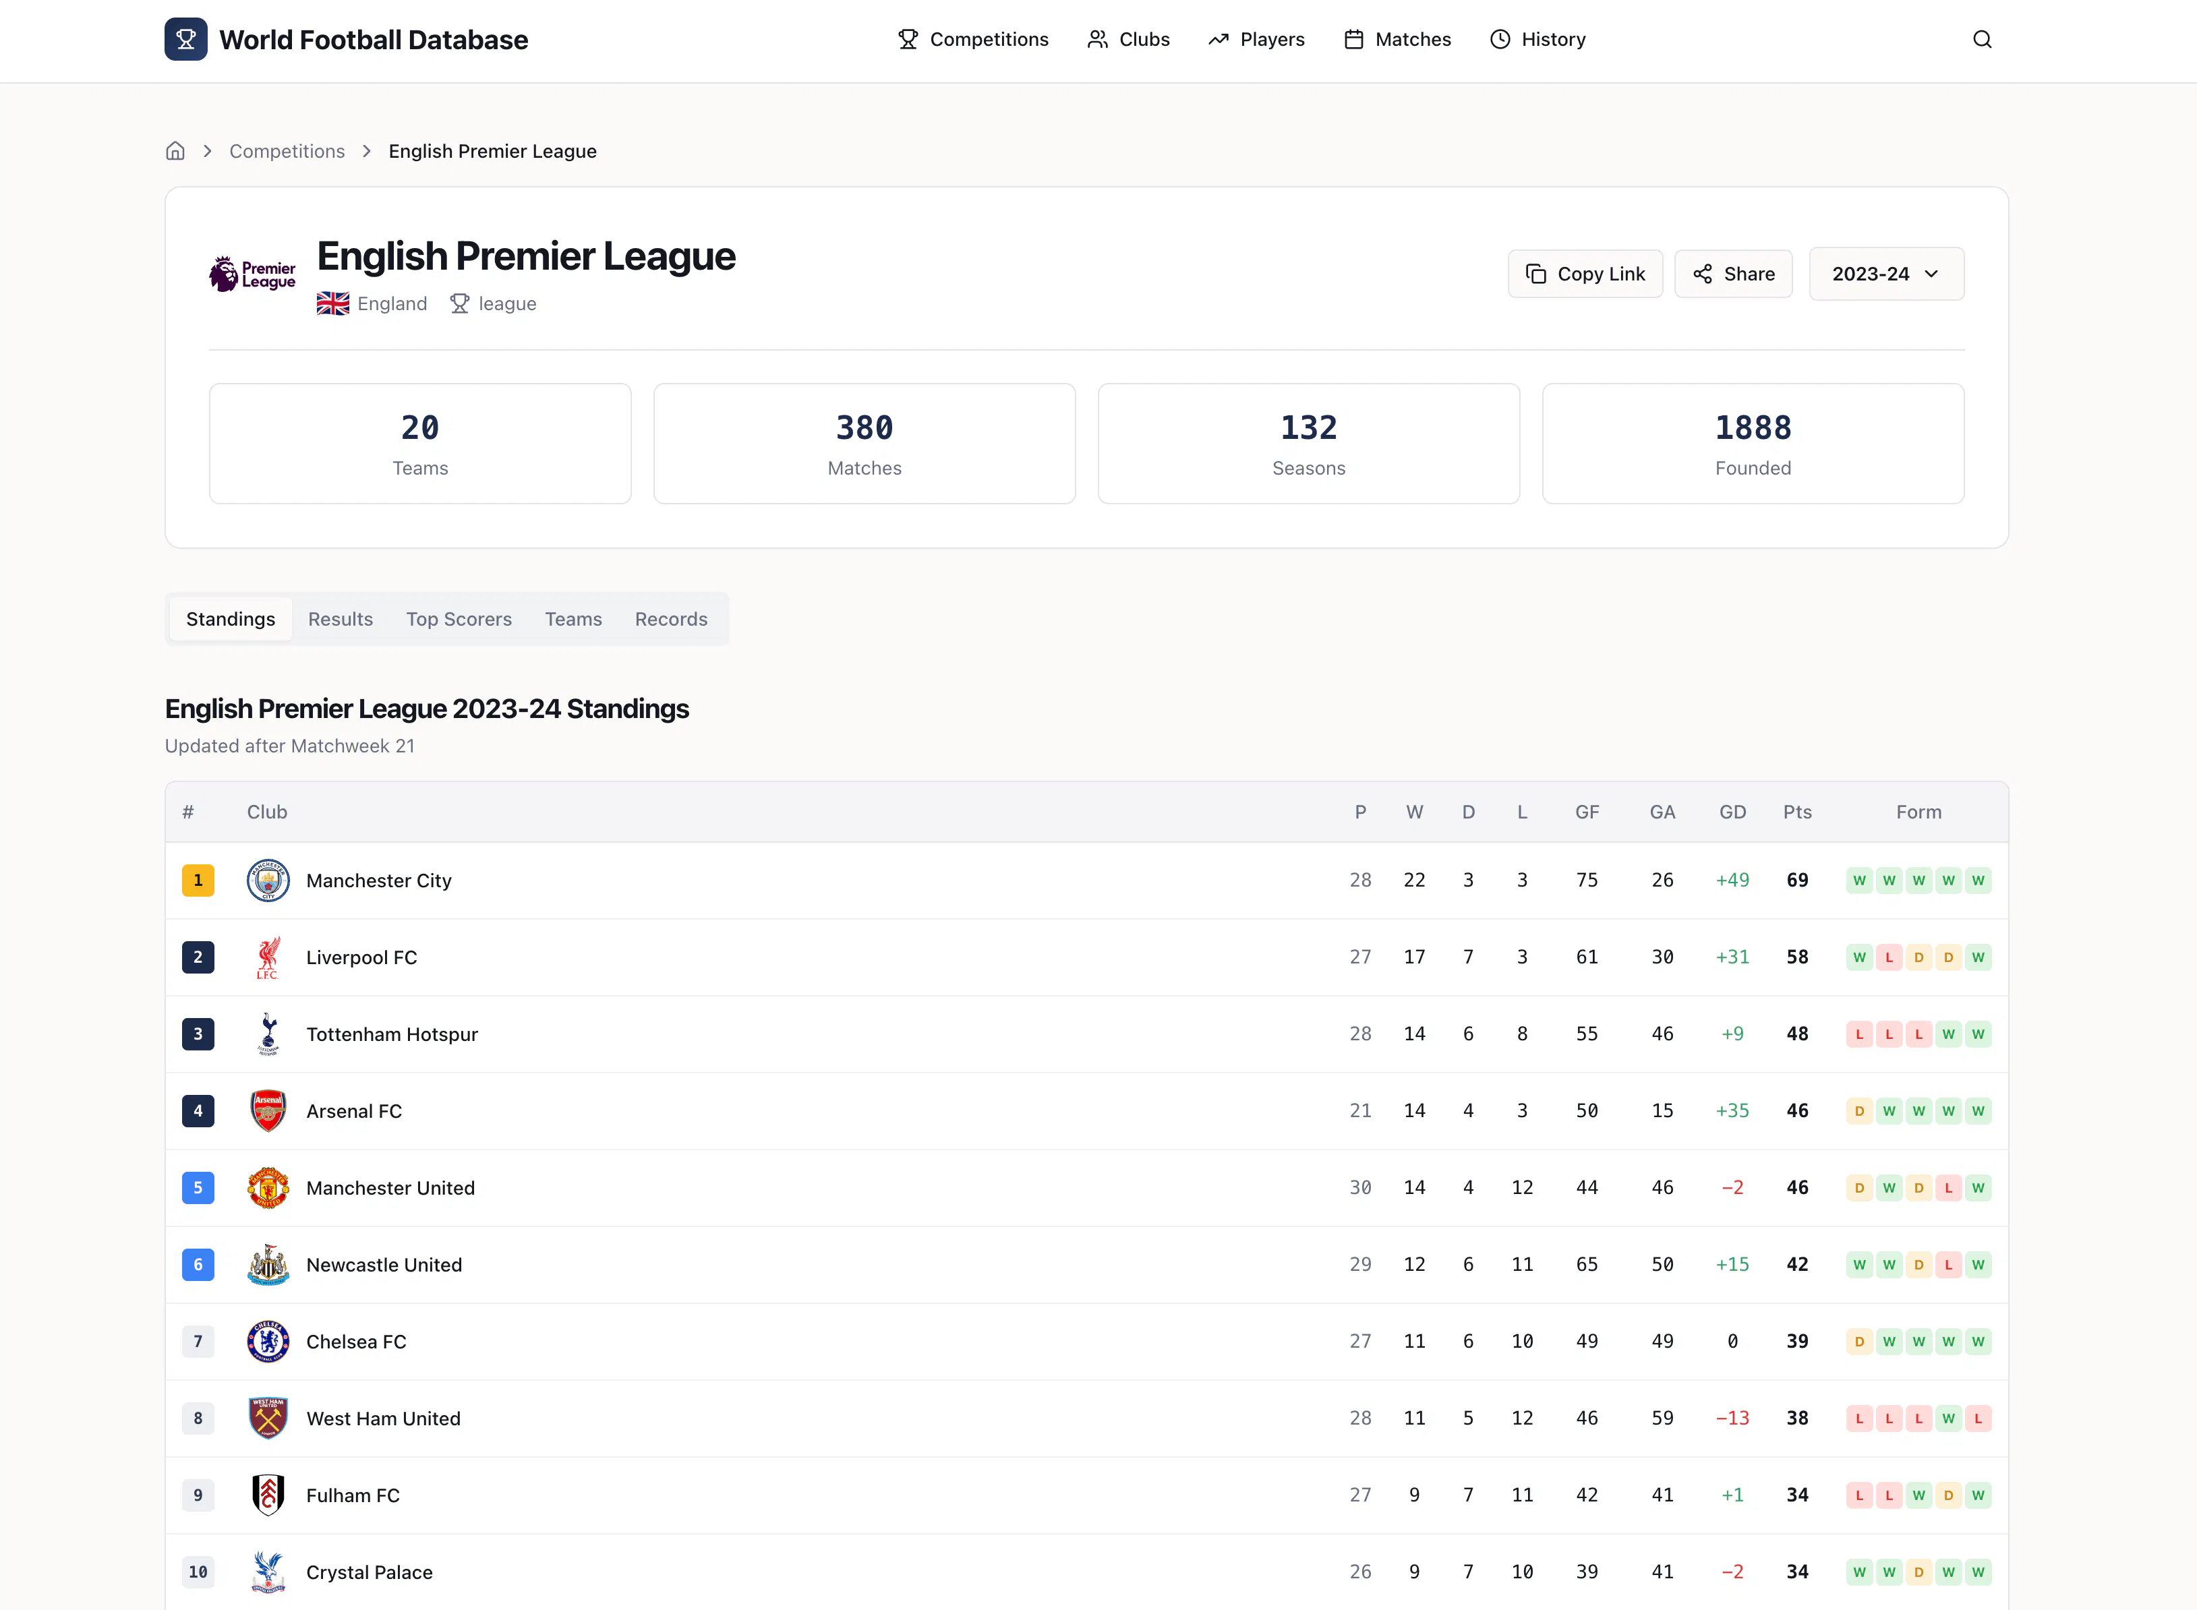2197x1610 pixels.
Task: Click the Crystal Palace crest
Action: (x=268, y=1572)
